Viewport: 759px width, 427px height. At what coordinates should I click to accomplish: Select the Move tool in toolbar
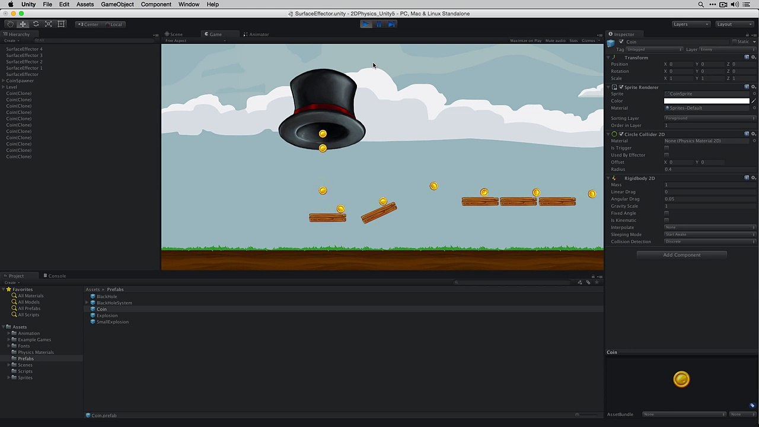pos(23,24)
